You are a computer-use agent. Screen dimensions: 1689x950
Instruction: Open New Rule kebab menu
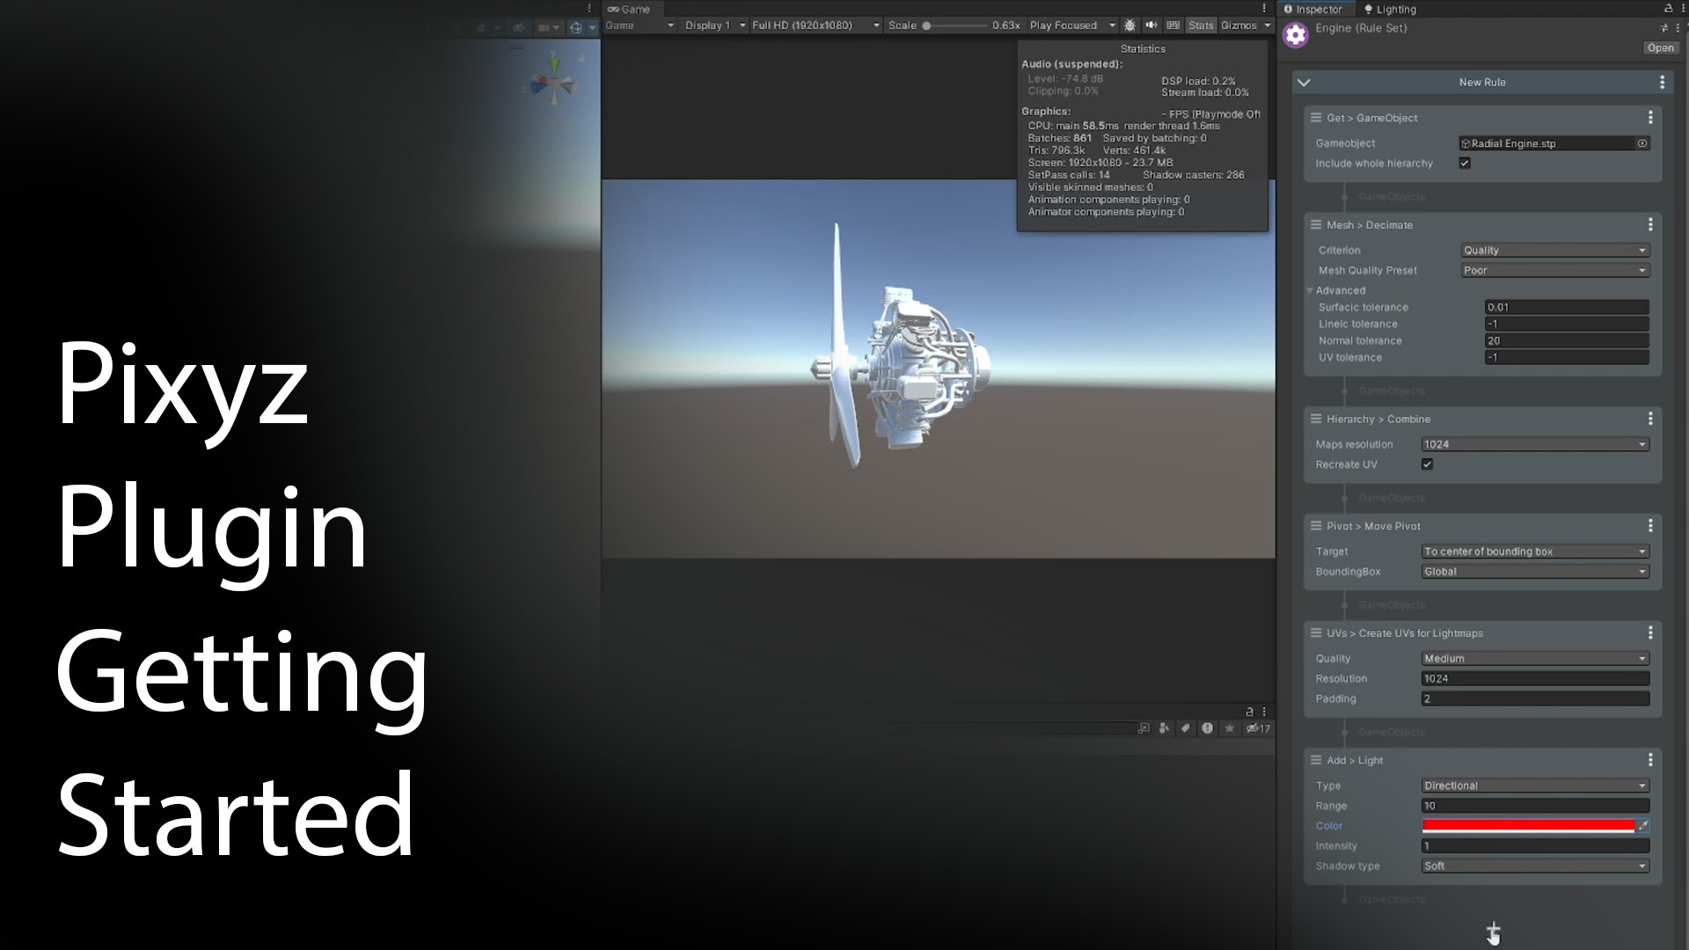tap(1662, 83)
